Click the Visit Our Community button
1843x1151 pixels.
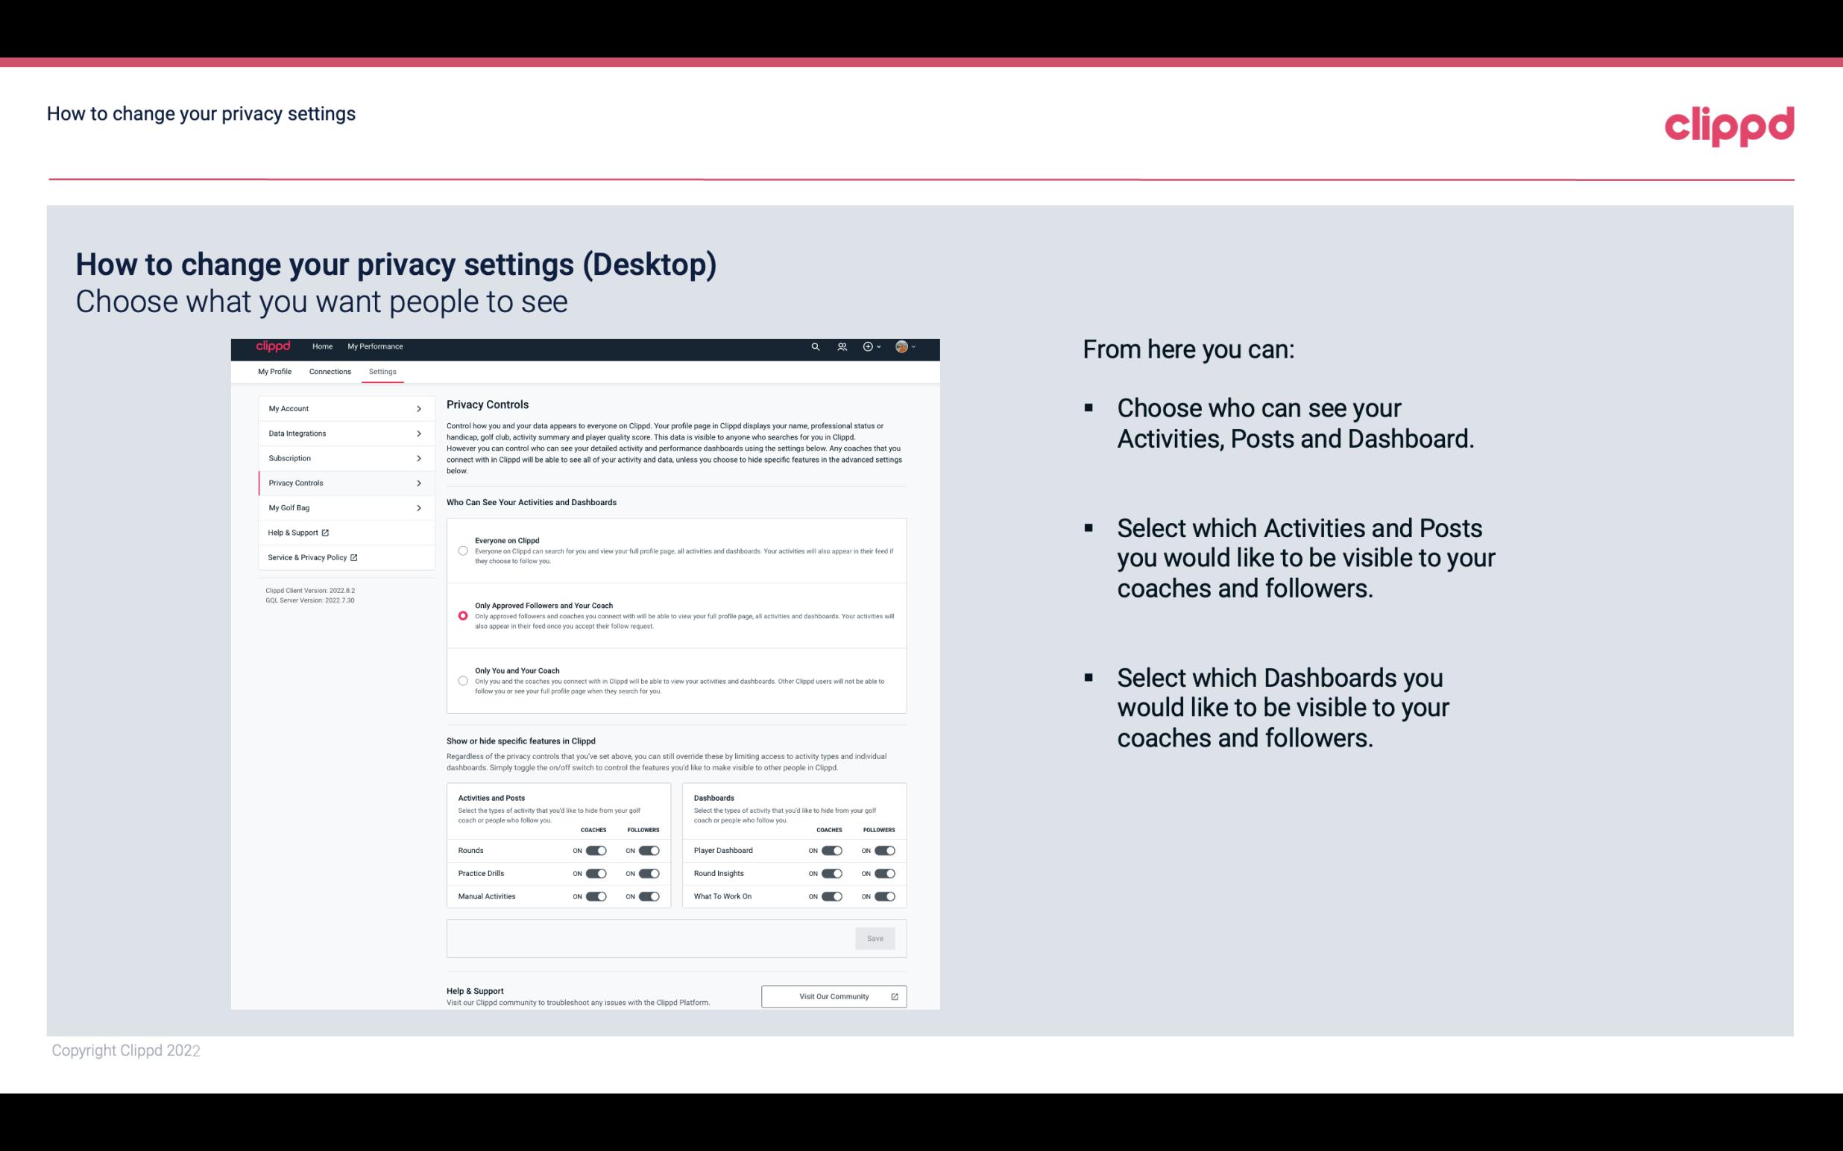point(832,996)
